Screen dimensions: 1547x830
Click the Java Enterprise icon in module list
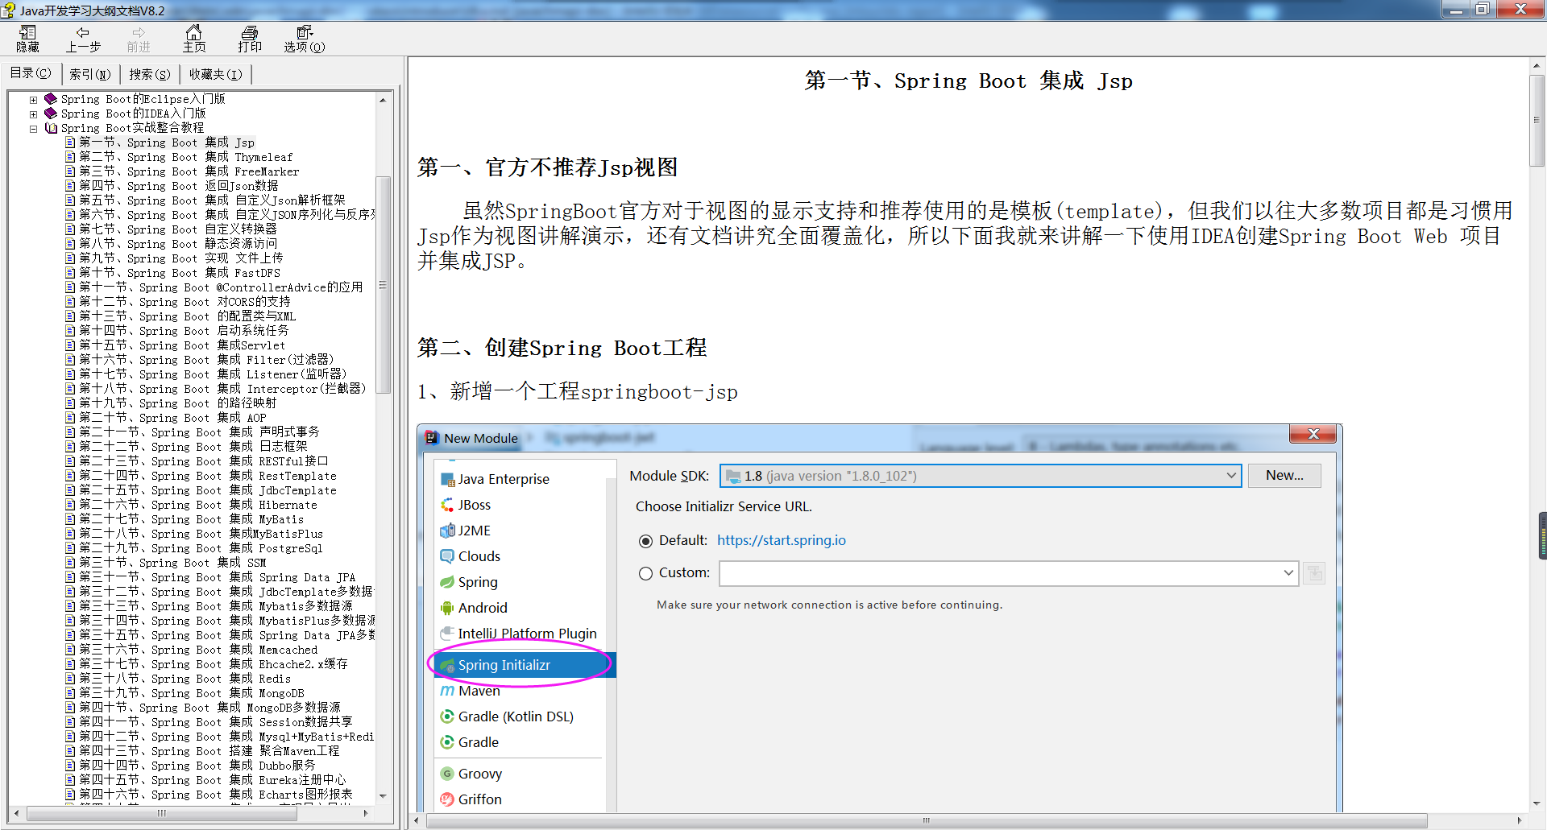447,480
